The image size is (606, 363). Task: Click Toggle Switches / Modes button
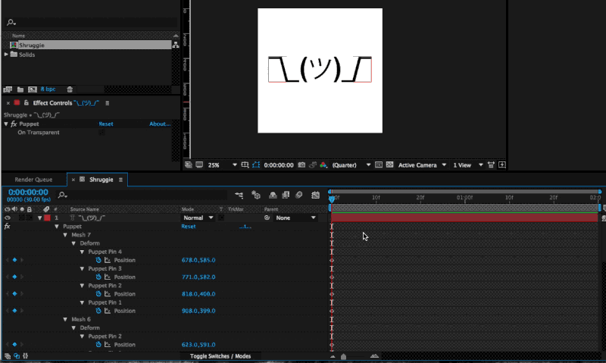pyautogui.click(x=220, y=356)
